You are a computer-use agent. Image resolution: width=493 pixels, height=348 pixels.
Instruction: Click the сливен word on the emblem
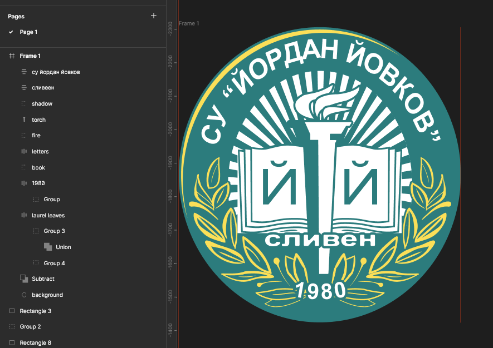(320, 240)
